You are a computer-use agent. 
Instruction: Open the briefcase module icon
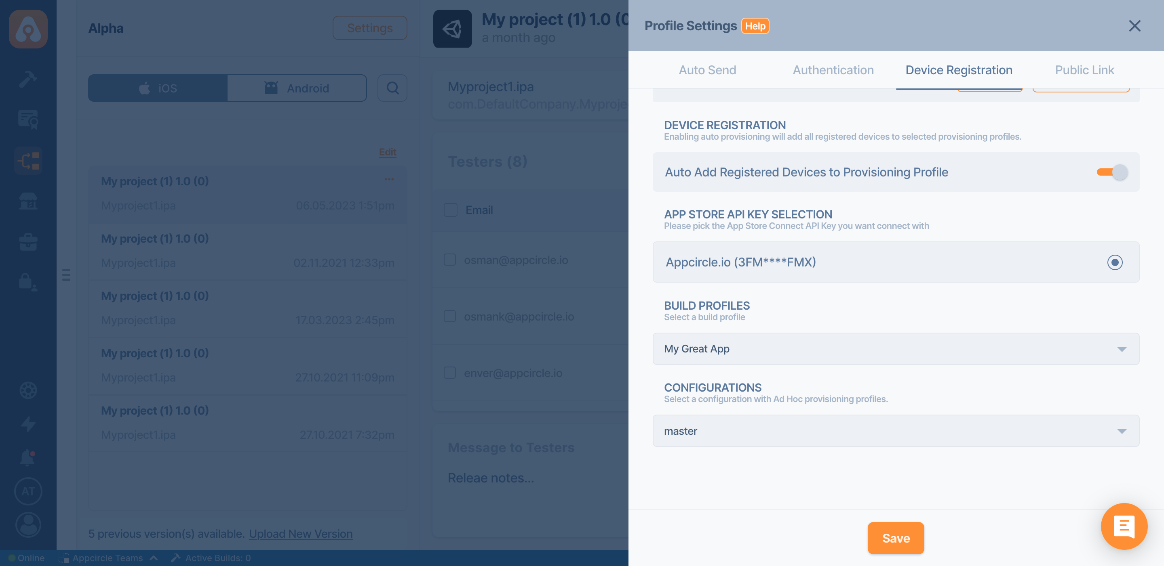(x=28, y=242)
